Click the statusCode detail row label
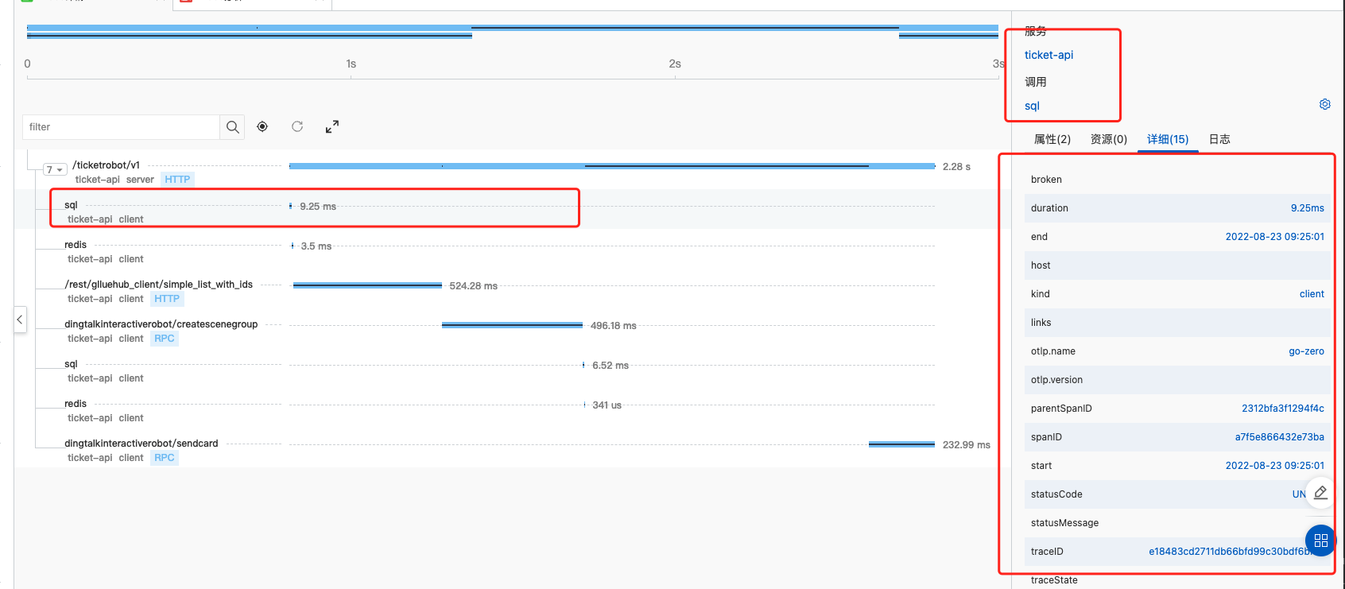1345x589 pixels. pyautogui.click(x=1056, y=494)
